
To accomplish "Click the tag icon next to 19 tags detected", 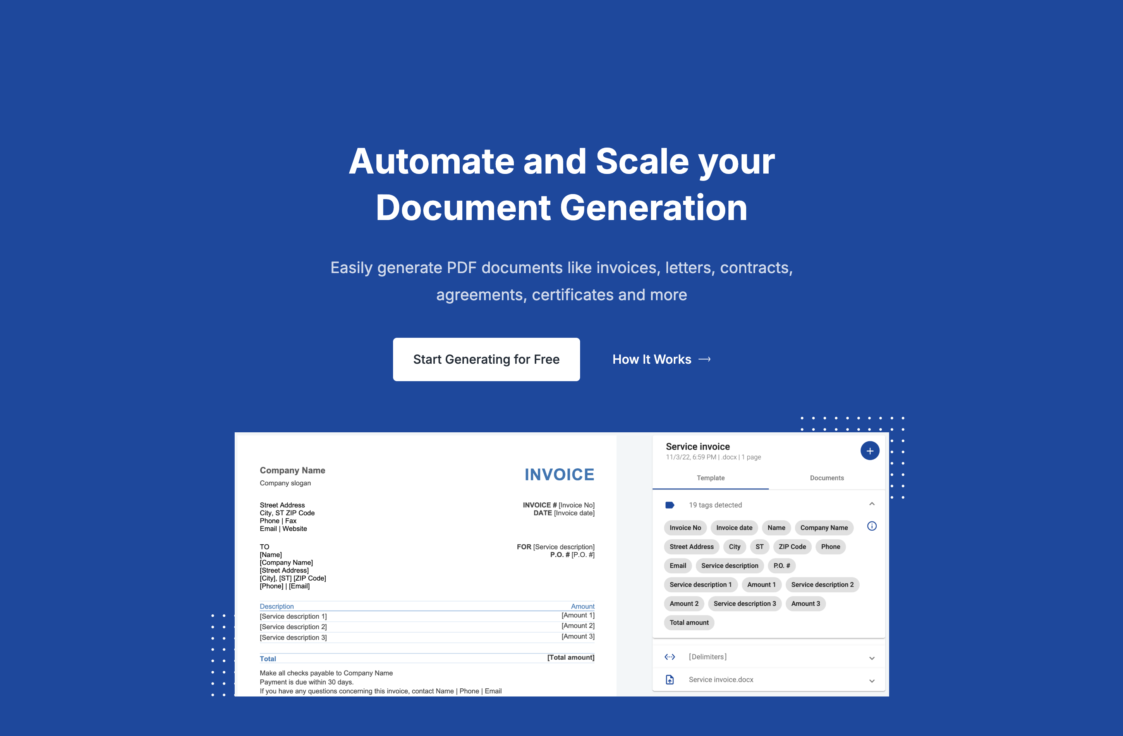I will click(670, 505).
